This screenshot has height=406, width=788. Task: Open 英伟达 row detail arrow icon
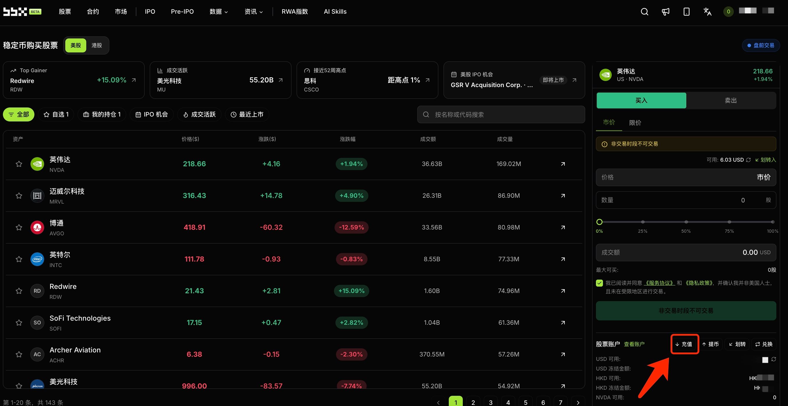tap(563, 164)
